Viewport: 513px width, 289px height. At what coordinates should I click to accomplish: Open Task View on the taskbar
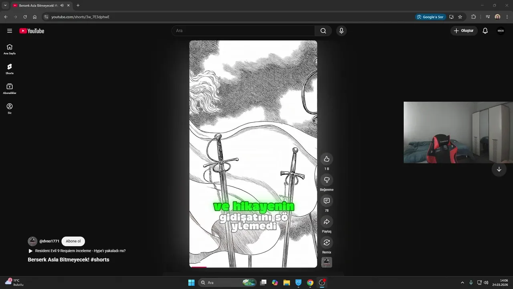click(263, 283)
